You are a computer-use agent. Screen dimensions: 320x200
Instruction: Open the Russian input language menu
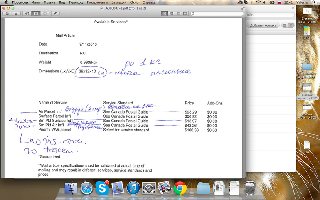(279, 2)
